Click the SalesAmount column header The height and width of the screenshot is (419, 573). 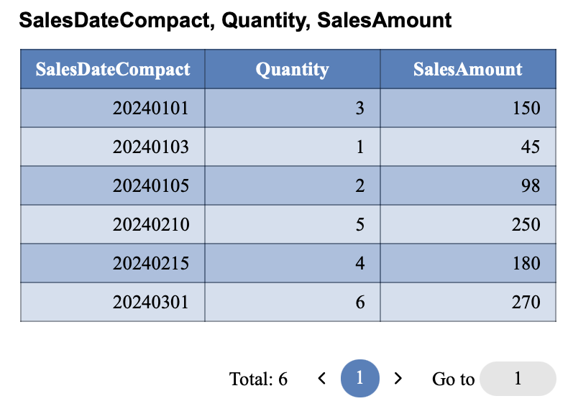tap(467, 69)
